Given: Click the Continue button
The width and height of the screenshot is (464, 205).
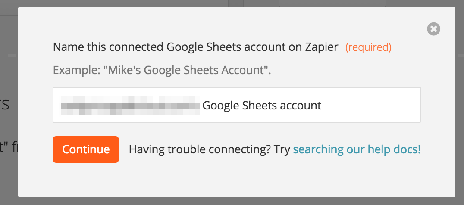Looking at the screenshot, I should (x=86, y=149).
